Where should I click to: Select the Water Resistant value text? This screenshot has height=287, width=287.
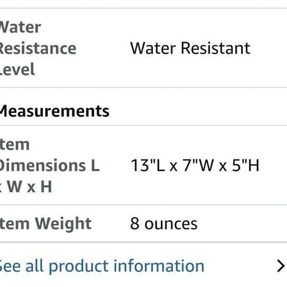point(190,48)
